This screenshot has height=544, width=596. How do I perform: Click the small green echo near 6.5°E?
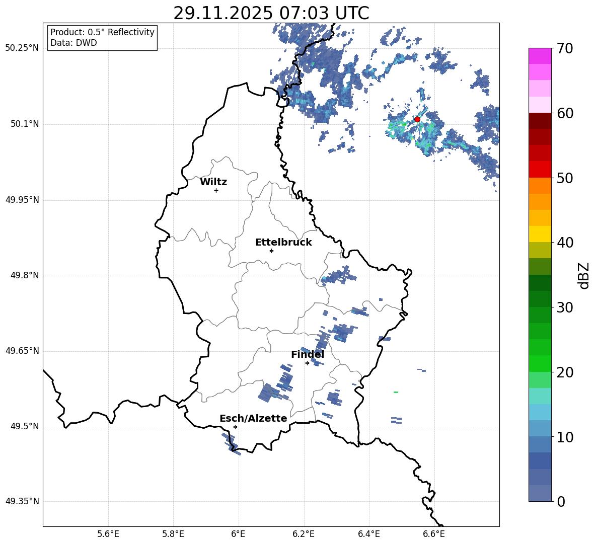pos(396,392)
